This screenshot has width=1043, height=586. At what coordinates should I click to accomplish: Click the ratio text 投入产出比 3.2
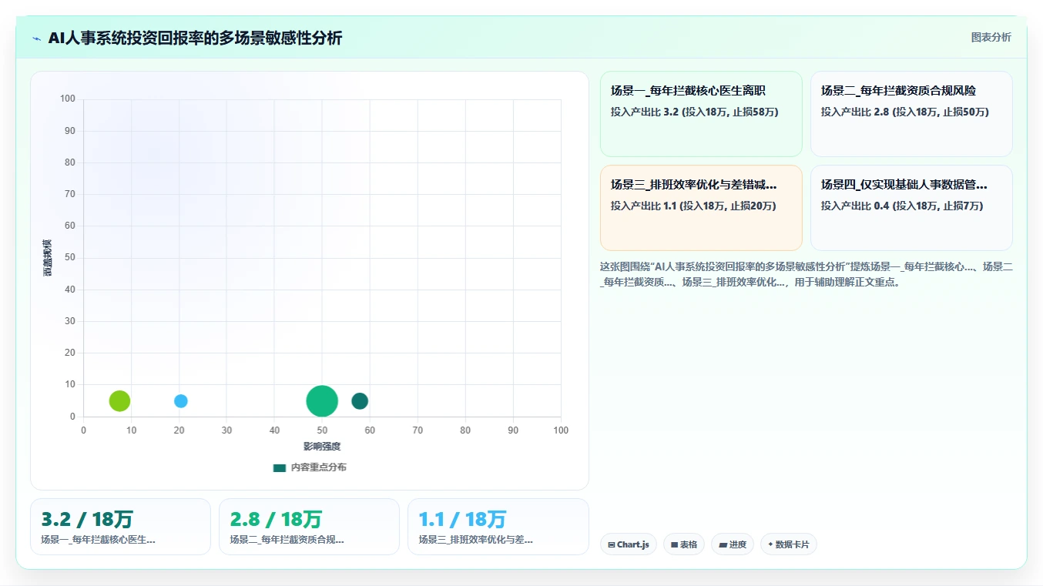[x=644, y=112]
